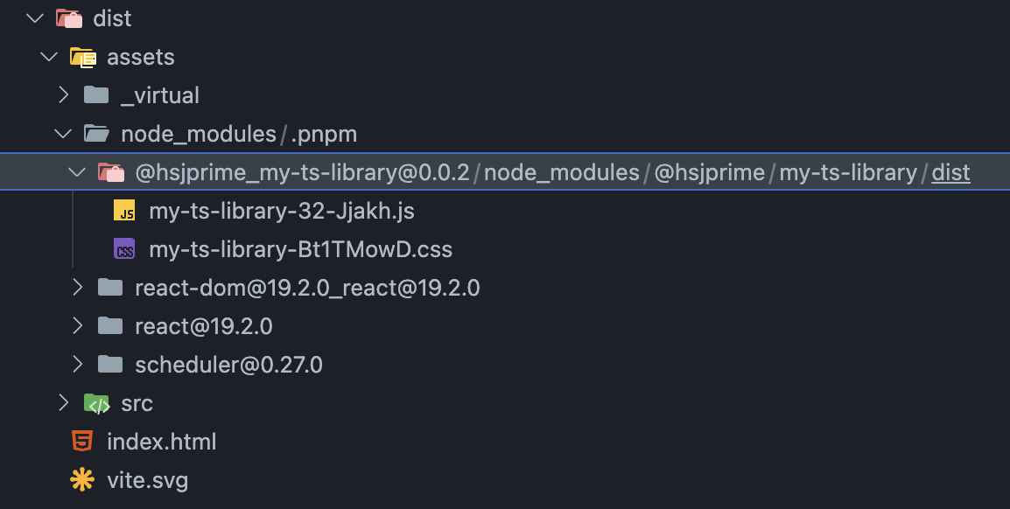Click the CSS icon of my-ts-library-Bt1TMowD.css

[x=123, y=248]
